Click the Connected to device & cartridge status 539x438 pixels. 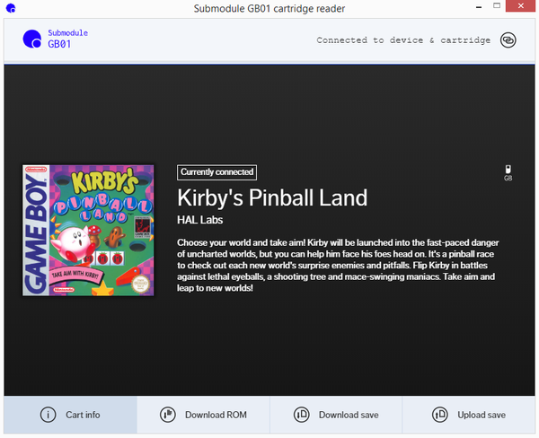coord(403,40)
